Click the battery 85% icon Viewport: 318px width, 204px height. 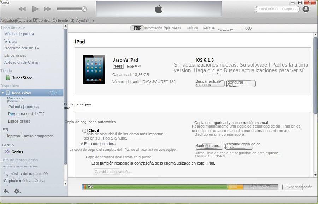pyautogui.click(x=130, y=66)
